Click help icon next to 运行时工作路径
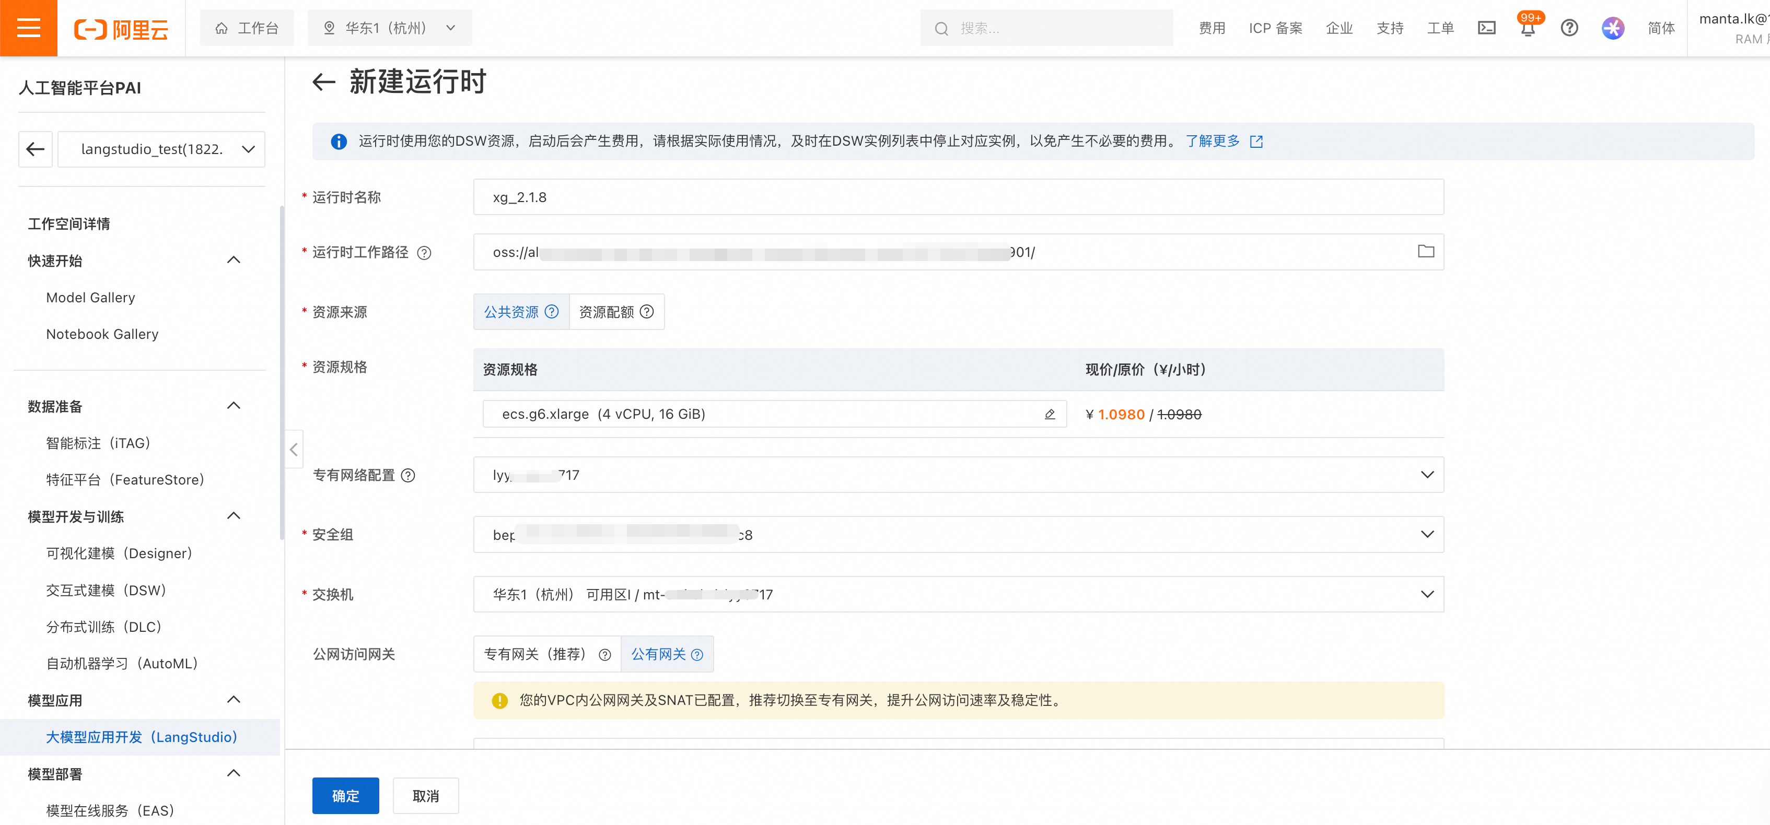 click(x=425, y=253)
